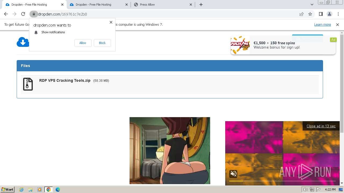Bookmark this tab with star icon
Screen dimensions: 344x193
click(310, 14)
